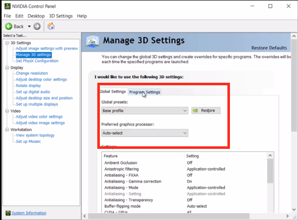Viewport: 298px width, 220px height.
Task: Click the green Back arrow icon
Action: click(9, 26)
